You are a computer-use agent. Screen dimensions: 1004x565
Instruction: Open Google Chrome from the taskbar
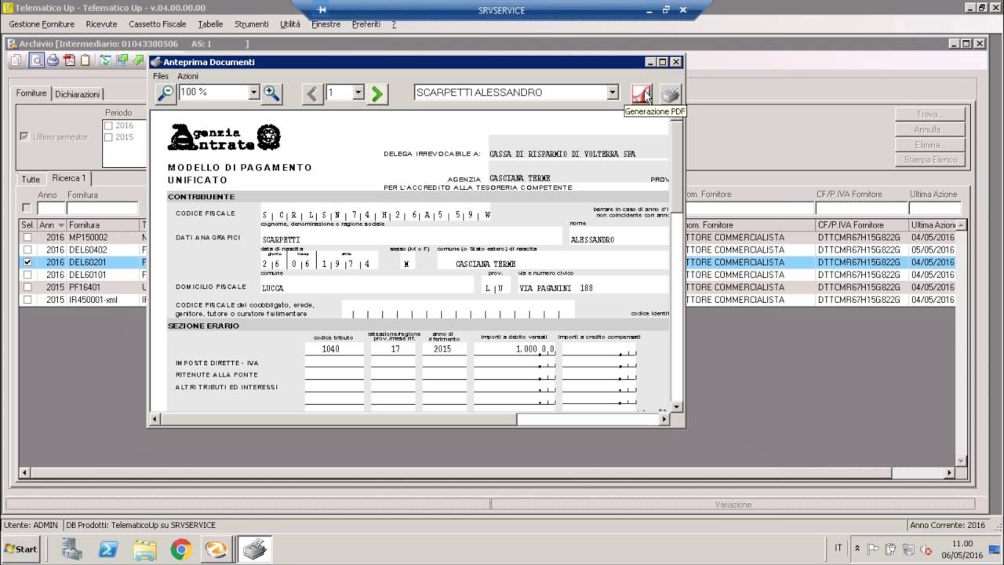coord(181,549)
